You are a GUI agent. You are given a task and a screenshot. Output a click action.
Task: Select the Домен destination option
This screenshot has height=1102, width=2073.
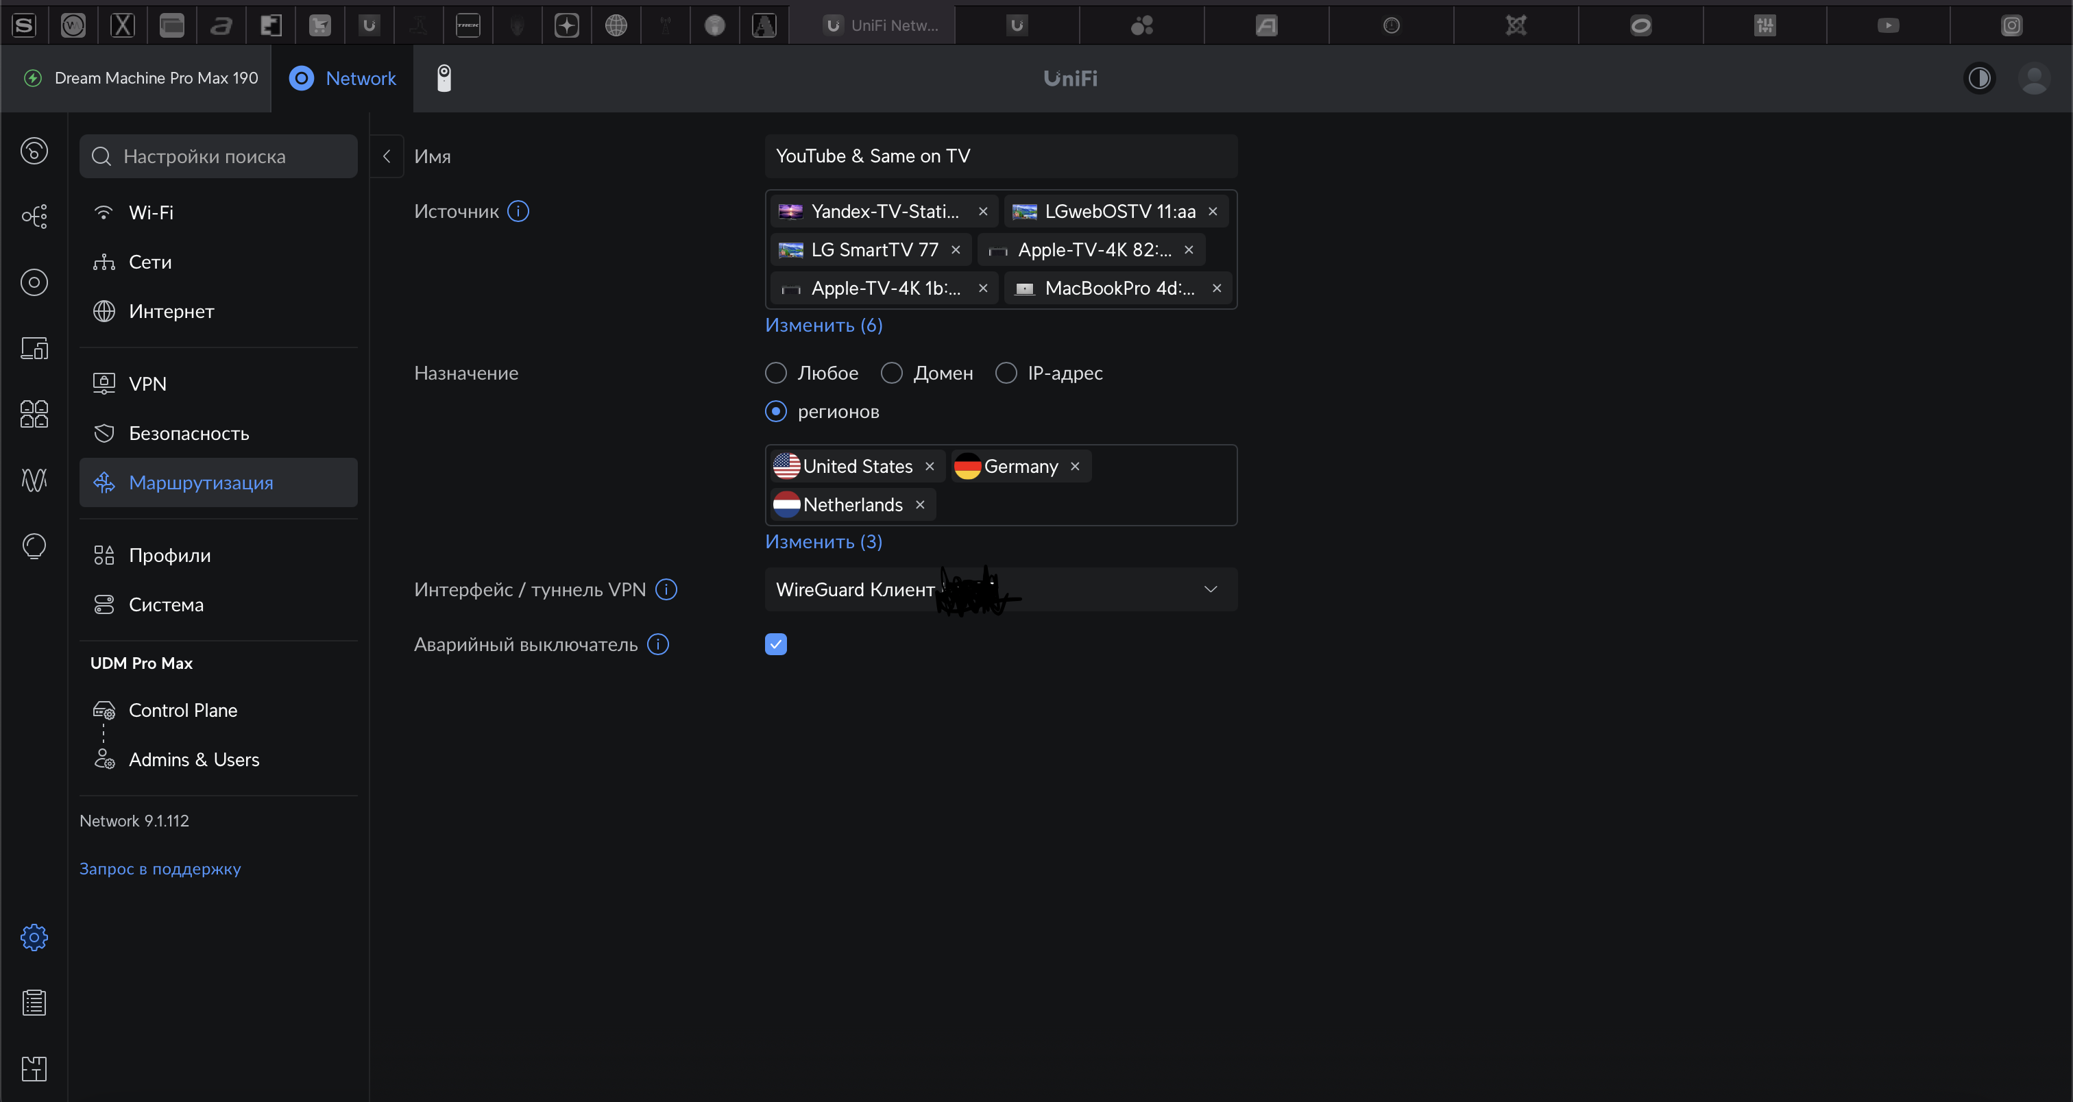coord(892,374)
